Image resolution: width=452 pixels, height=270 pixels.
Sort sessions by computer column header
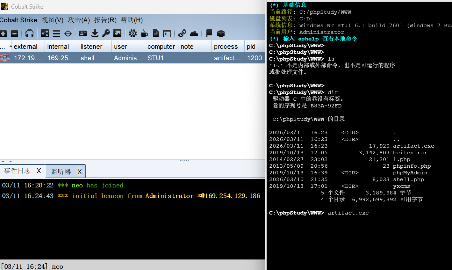[161, 47]
